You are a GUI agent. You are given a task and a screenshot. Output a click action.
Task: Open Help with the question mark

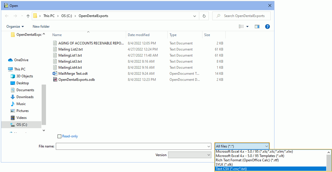pos(268,27)
